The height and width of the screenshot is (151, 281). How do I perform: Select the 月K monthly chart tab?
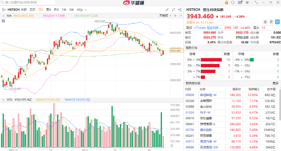pos(57,10)
